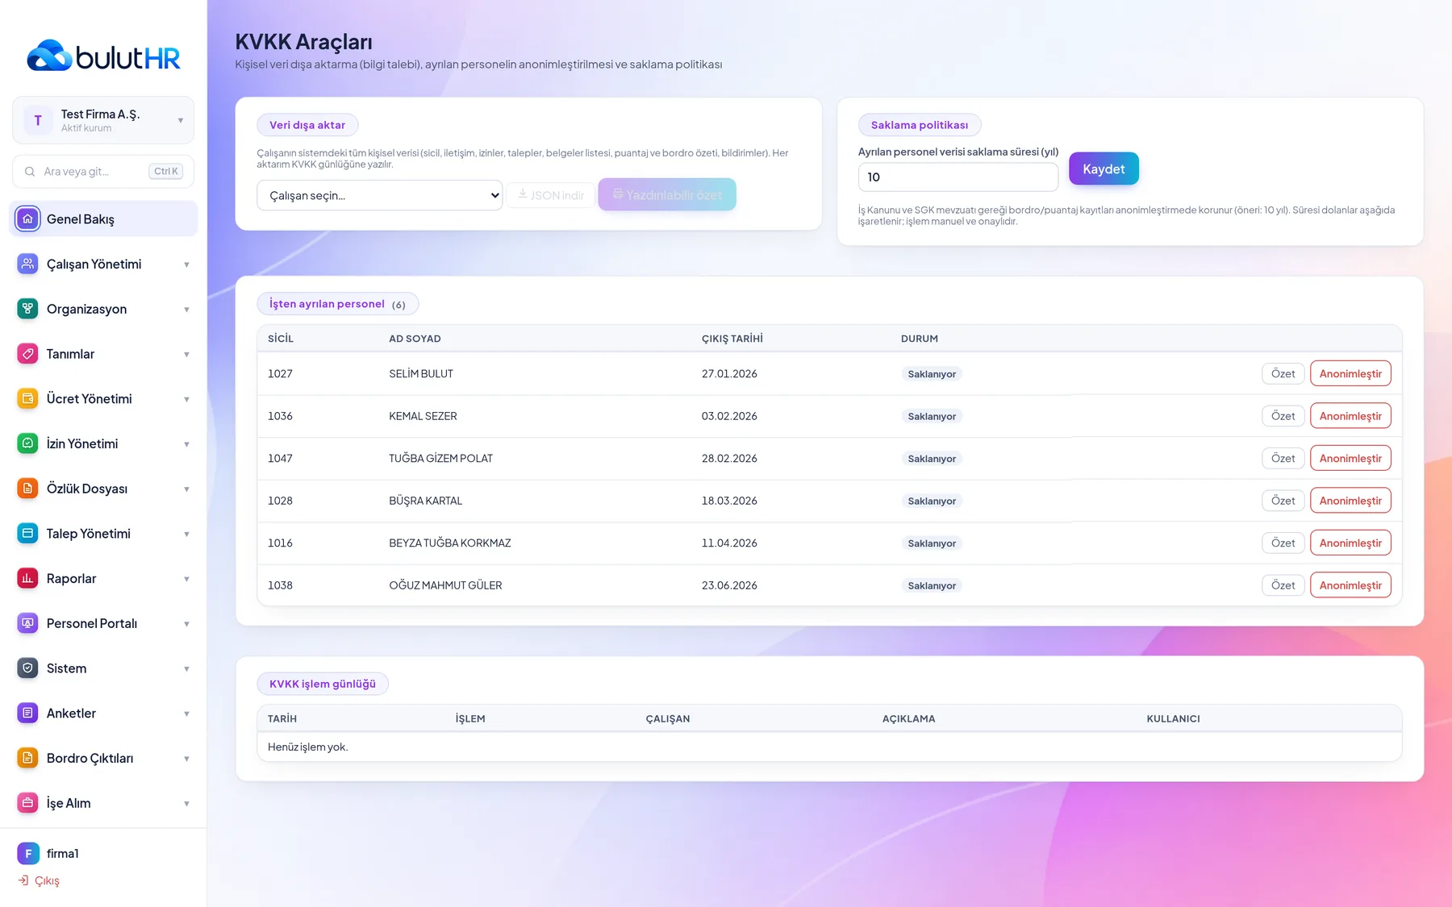The height and width of the screenshot is (907, 1452).
Task: Expand Çalışan Yönetimi menu arrow
Action: [186, 264]
